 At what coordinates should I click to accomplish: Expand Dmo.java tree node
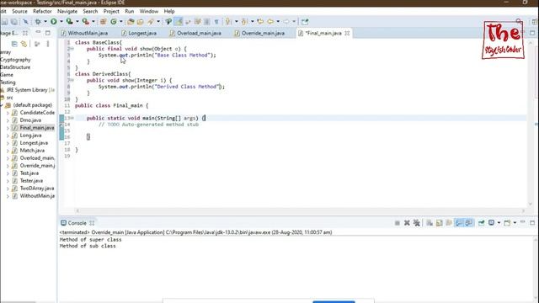click(x=8, y=120)
